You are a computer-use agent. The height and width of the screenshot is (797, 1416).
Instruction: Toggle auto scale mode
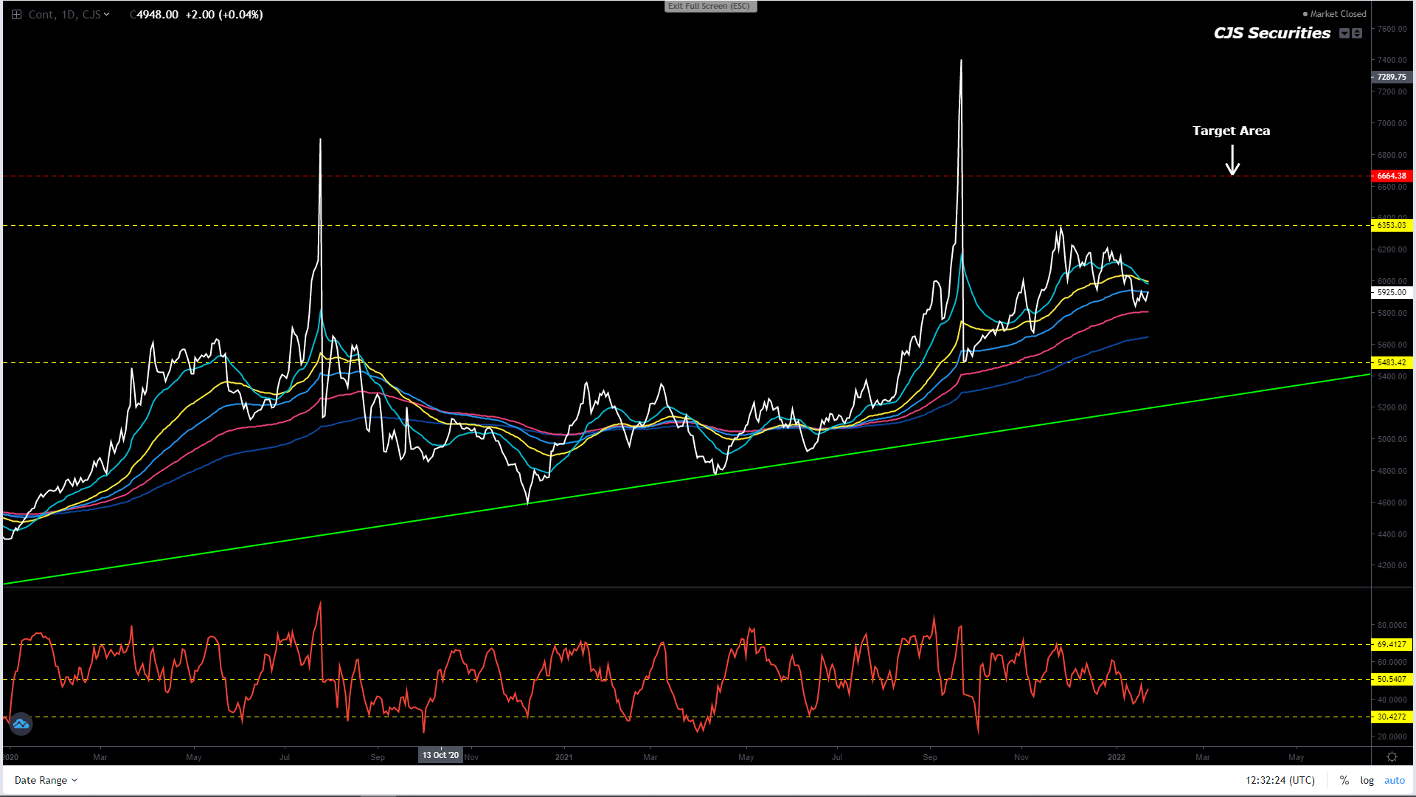pyautogui.click(x=1394, y=781)
